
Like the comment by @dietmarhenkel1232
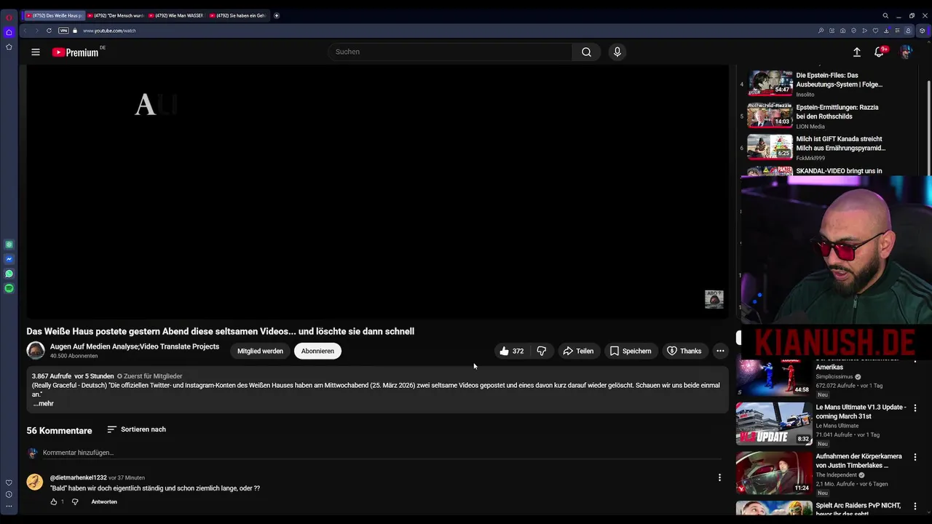coord(54,501)
